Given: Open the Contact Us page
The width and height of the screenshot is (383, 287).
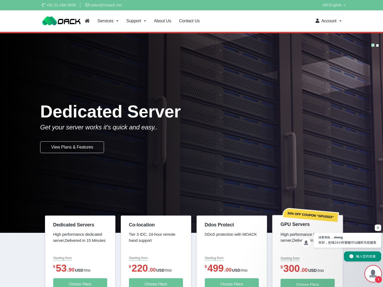Looking at the screenshot, I should tap(189, 21).
